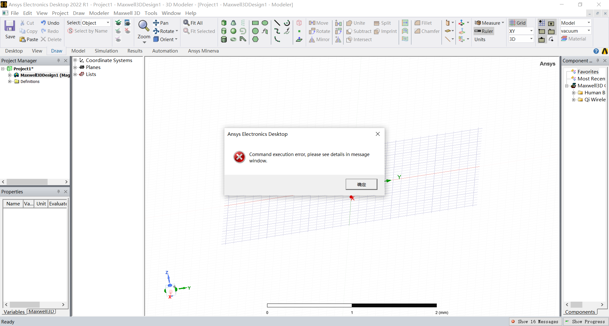Viewport: 609px width, 326px height.
Task: Click Show Progress button
Action: point(585,322)
